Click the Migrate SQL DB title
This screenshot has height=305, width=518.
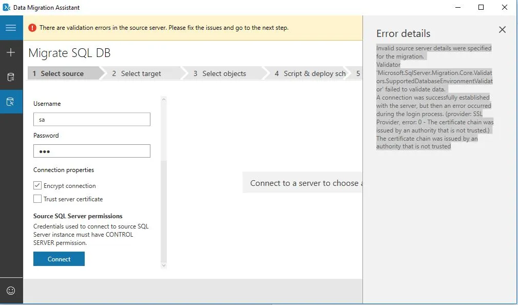coord(69,53)
